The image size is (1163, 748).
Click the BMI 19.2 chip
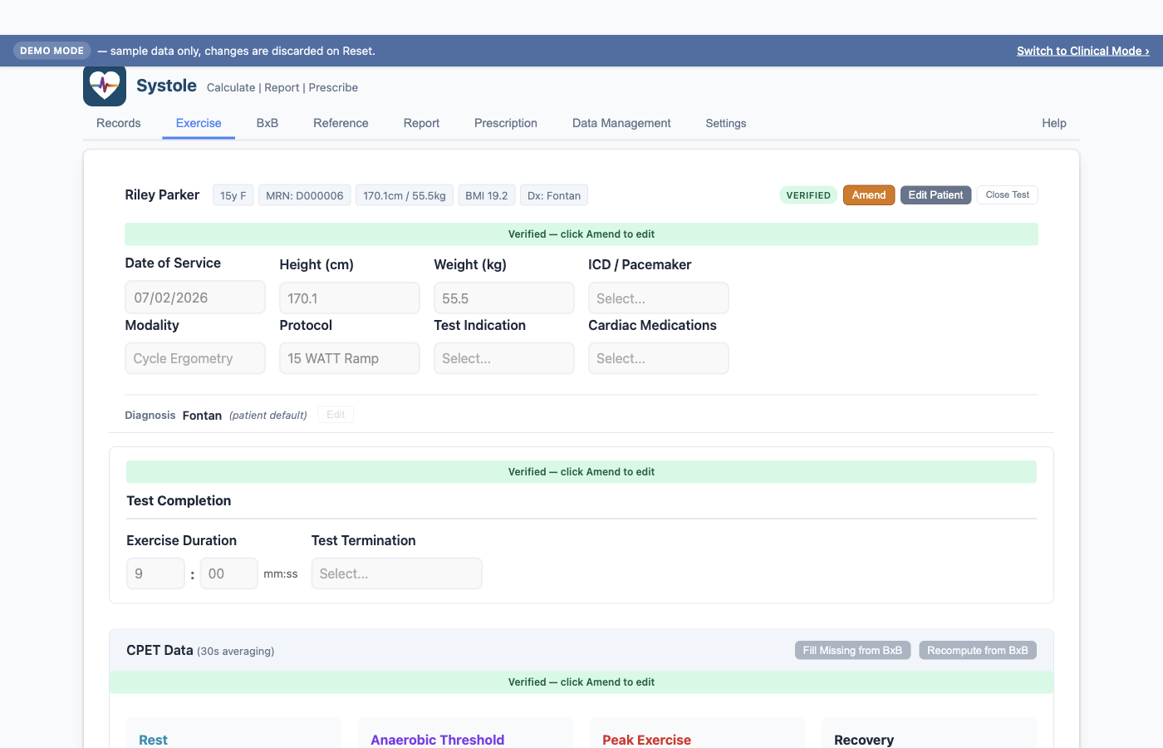(x=487, y=195)
